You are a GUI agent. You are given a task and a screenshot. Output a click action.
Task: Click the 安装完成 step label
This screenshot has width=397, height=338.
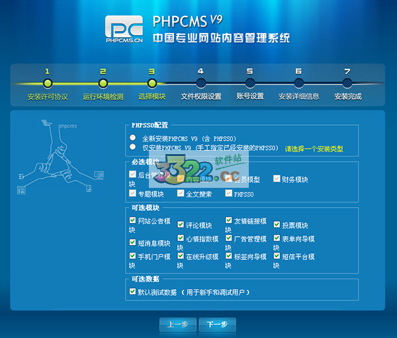click(348, 97)
